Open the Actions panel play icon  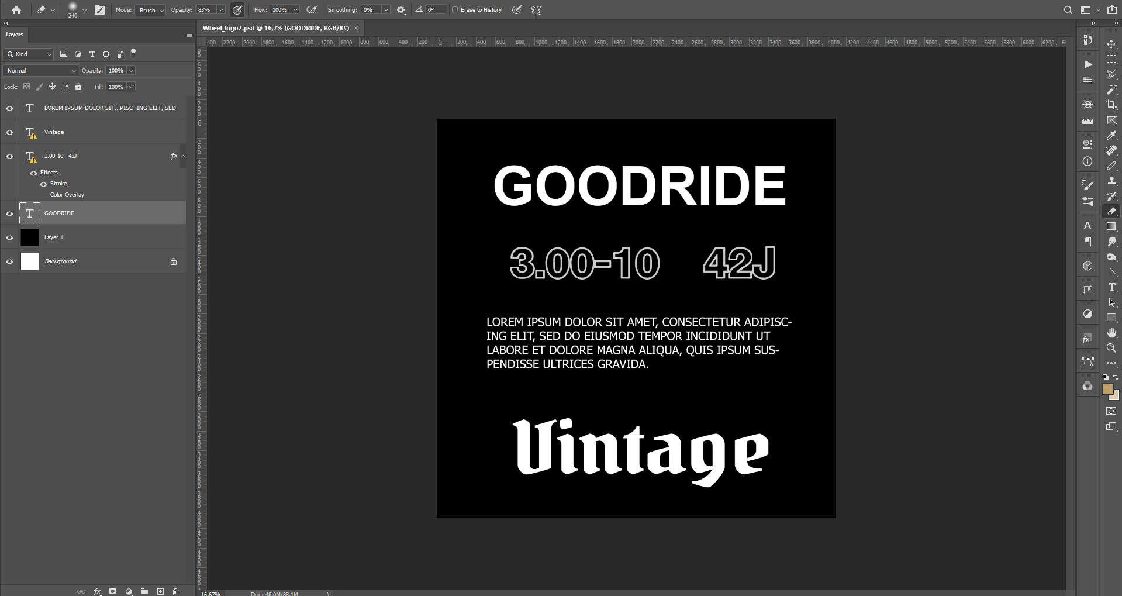1088,64
